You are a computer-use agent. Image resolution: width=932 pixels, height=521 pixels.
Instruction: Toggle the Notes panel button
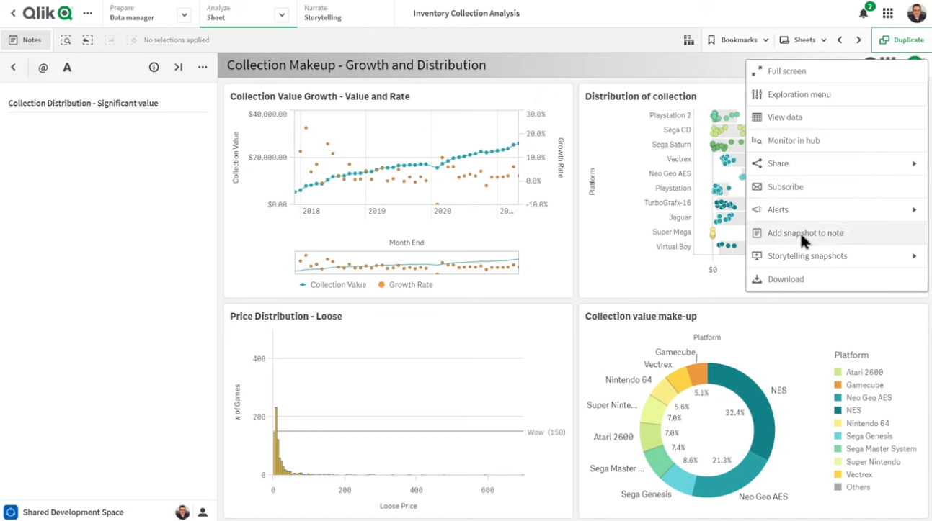[x=26, y=40]
